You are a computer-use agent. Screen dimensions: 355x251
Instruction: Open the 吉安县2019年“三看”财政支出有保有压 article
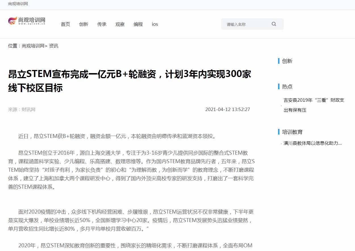[x=314, y=105]
